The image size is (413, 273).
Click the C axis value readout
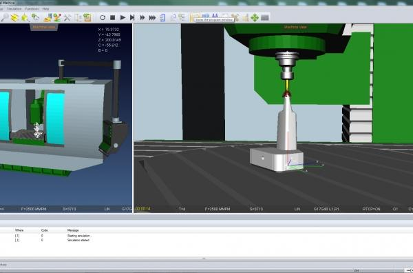(108, 45)
